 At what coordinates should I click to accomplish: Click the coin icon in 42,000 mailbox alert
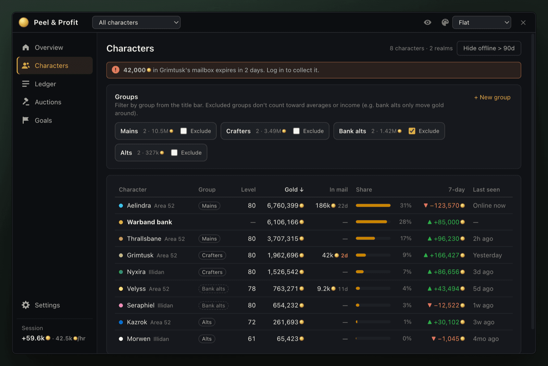(149, 70)
